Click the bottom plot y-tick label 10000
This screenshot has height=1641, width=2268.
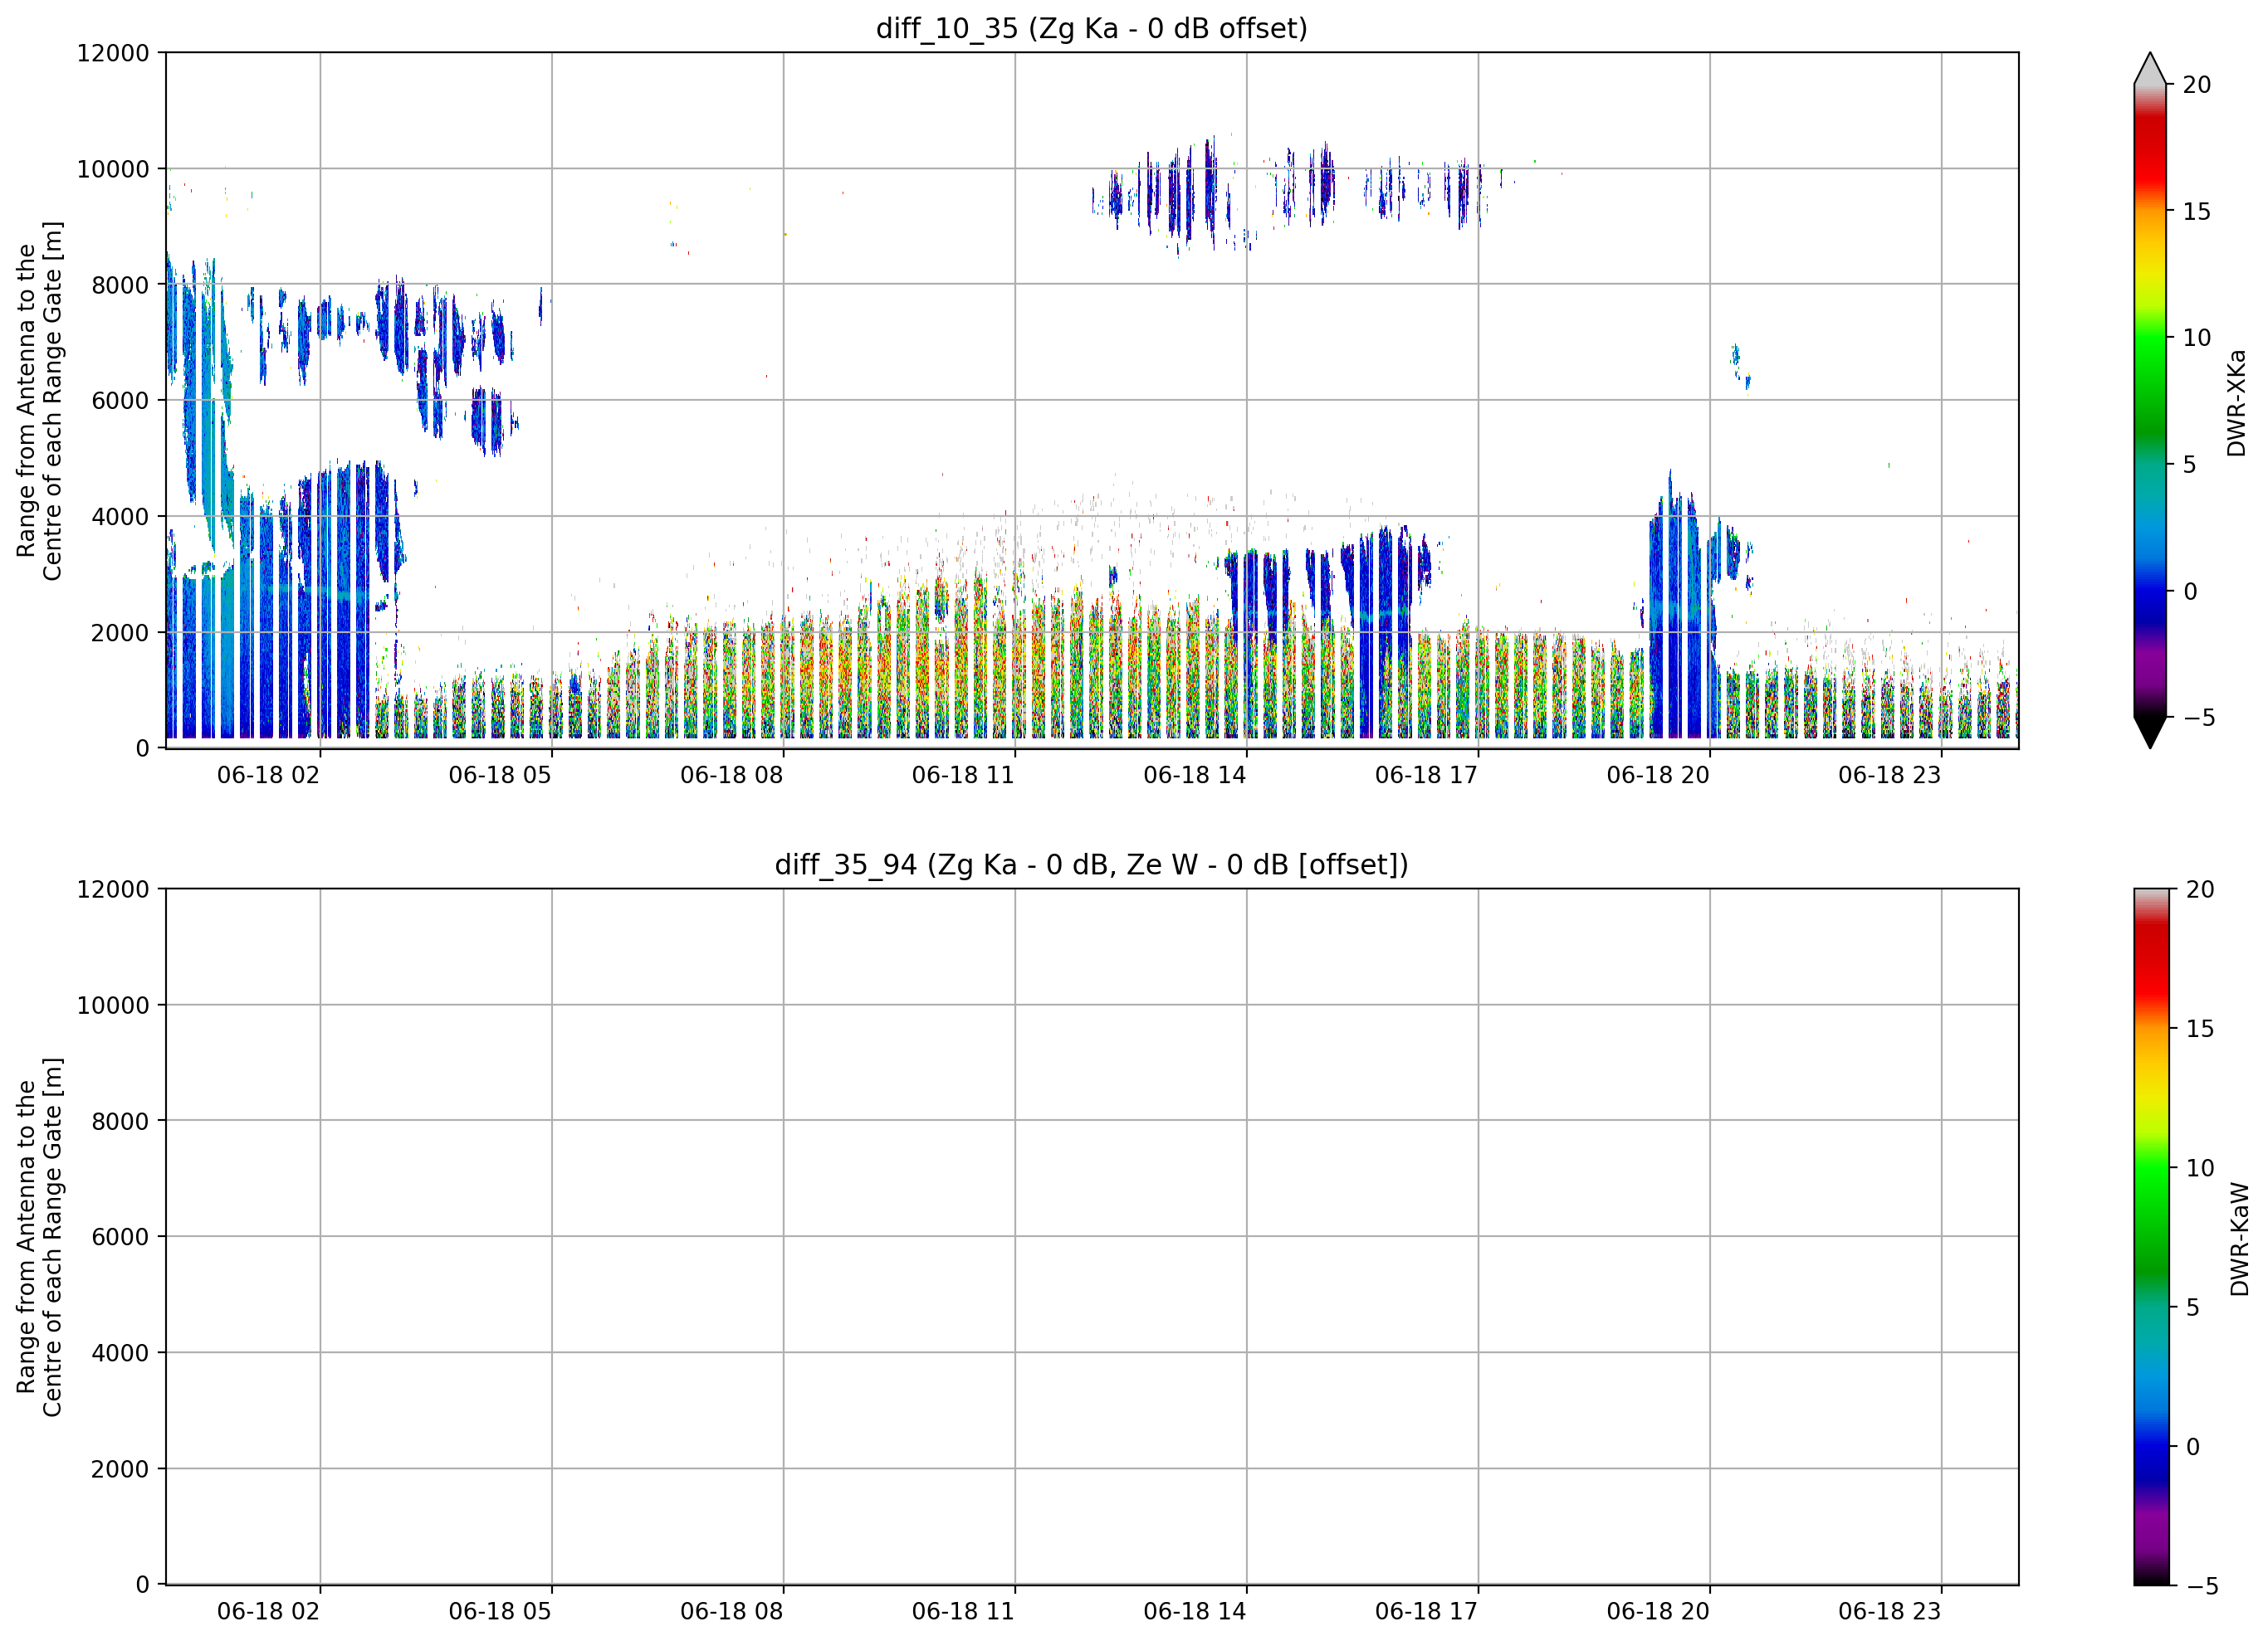113,1006
